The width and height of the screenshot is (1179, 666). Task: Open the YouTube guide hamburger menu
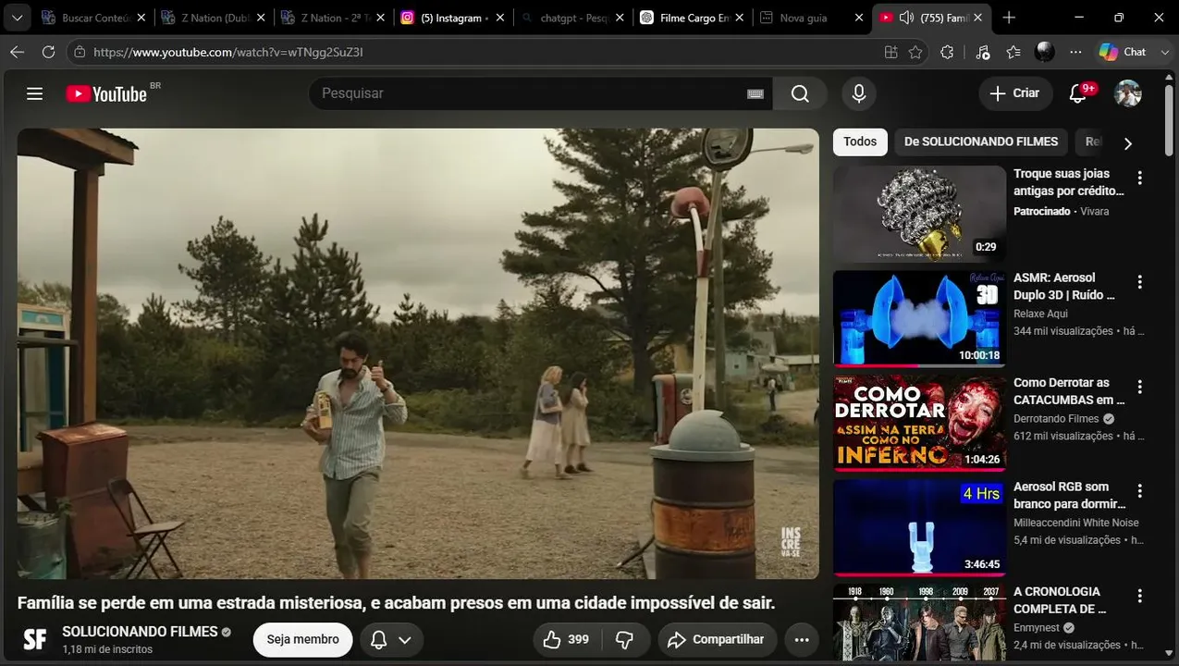35,93
